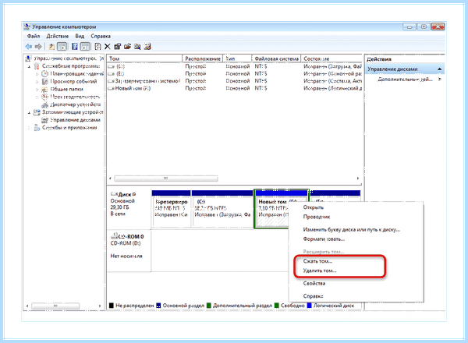Collapse the Управление дисками actions section arrow

click(x=439, y=69)
